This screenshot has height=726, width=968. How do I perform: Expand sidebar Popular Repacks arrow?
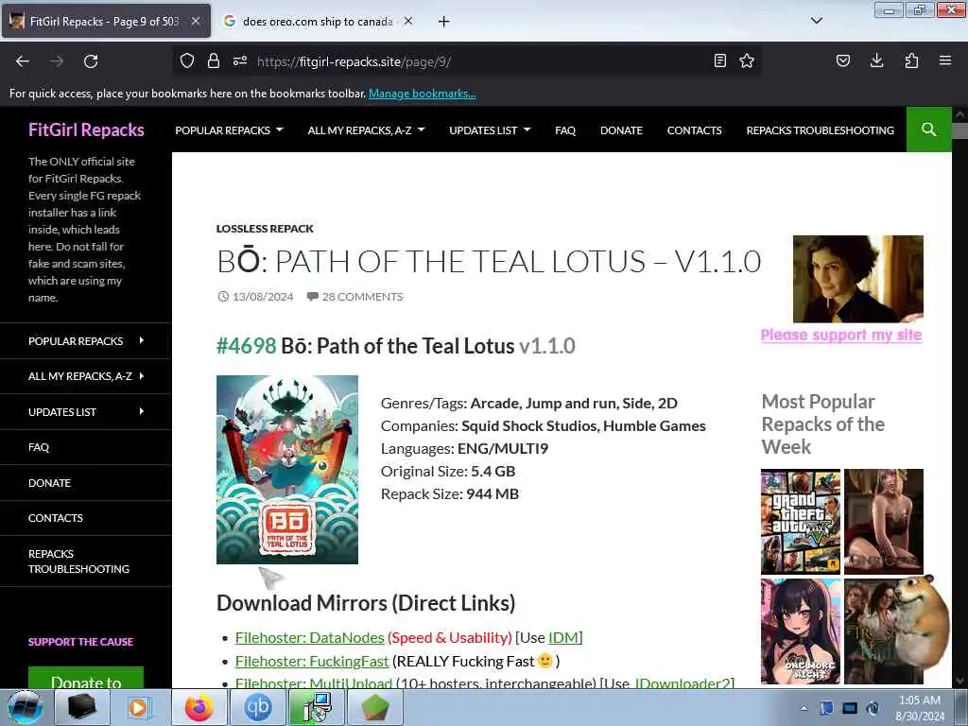[x=142, y=340]
